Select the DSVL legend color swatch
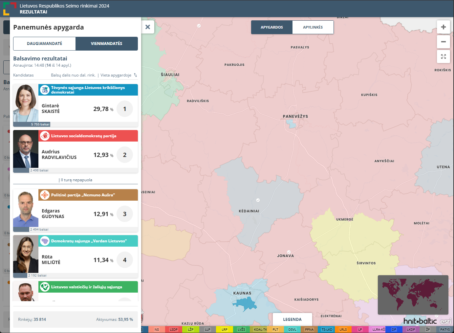Image resolution: width=454 pixels, height=333 pixels. coord(292,329)
